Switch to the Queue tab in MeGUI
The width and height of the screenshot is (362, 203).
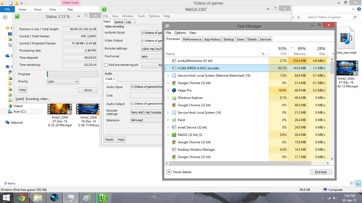click(x=119, y=22)
